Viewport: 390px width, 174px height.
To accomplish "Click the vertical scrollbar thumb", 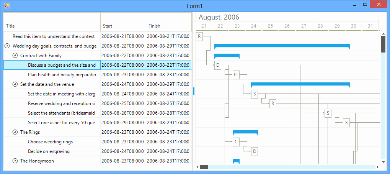I will (x=383, y=44).
